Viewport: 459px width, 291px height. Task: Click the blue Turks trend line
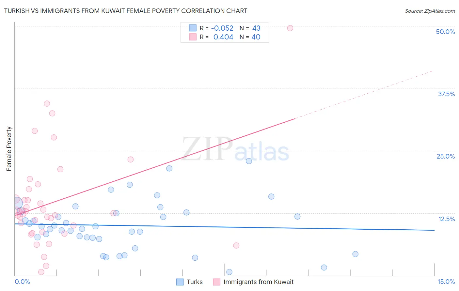point(225,227)
